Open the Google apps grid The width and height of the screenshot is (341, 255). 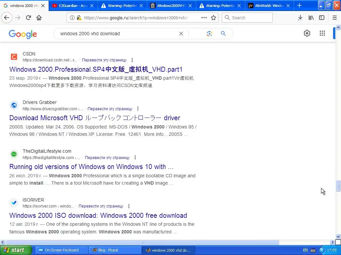tap(322, 33)
